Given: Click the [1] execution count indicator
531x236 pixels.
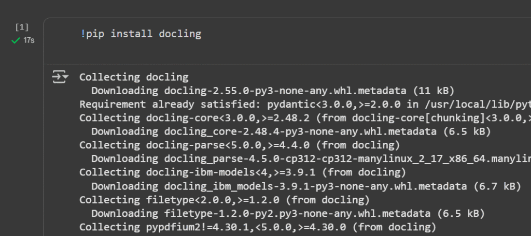Looking at the screenshot, I should pos(22,27).
